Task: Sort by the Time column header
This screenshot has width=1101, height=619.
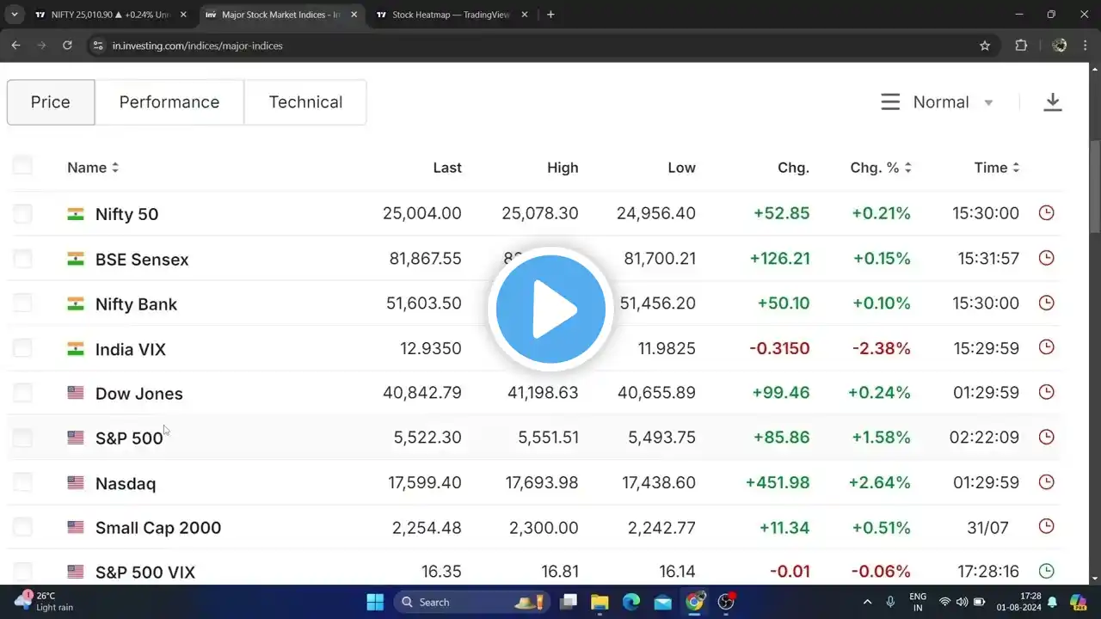Action: click(997, 168)
